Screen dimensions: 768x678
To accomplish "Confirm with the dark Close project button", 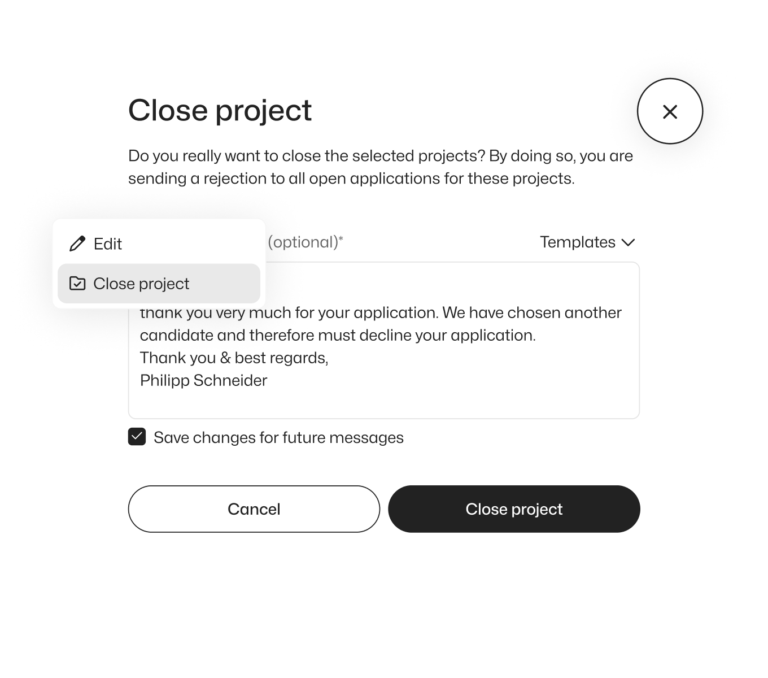I will click(x=514, y=509).
